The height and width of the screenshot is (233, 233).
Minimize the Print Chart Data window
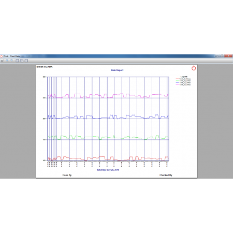[x=217, y=56]
